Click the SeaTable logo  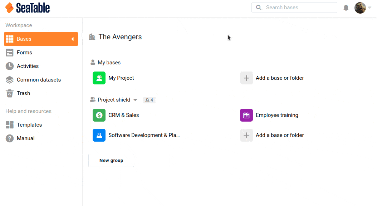pos(28,8)
